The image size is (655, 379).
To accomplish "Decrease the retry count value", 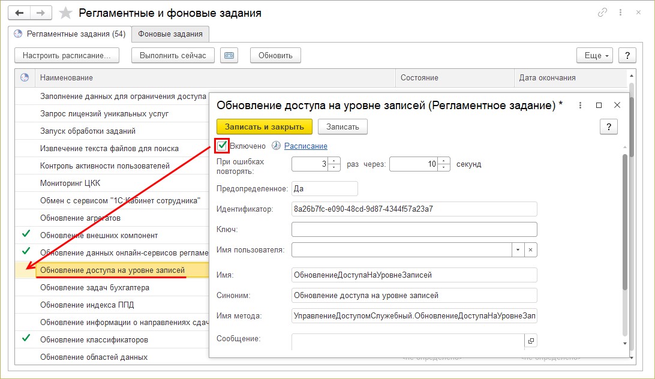I will 334,167.
